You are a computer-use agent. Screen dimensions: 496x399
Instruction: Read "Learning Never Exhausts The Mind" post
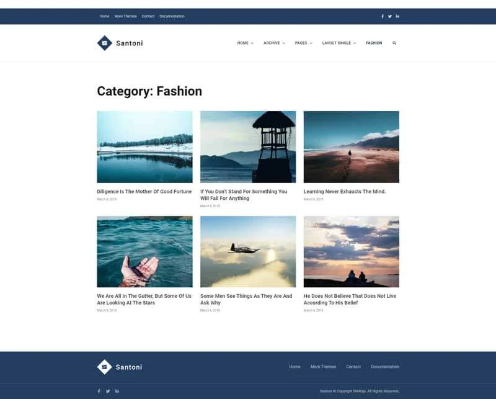pos(345,192)
